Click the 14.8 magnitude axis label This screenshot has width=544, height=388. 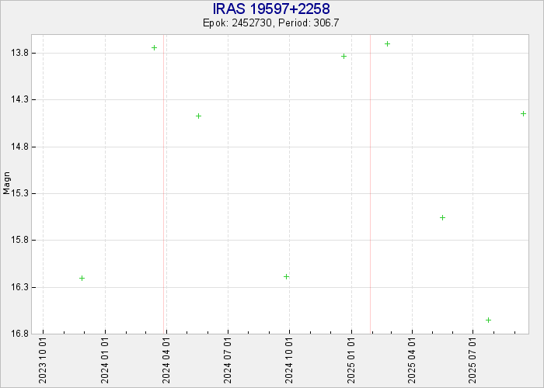[19, 147]
